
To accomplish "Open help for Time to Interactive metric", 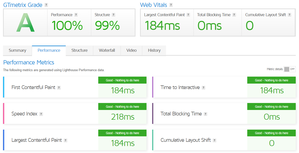I will tap(203, 88).
